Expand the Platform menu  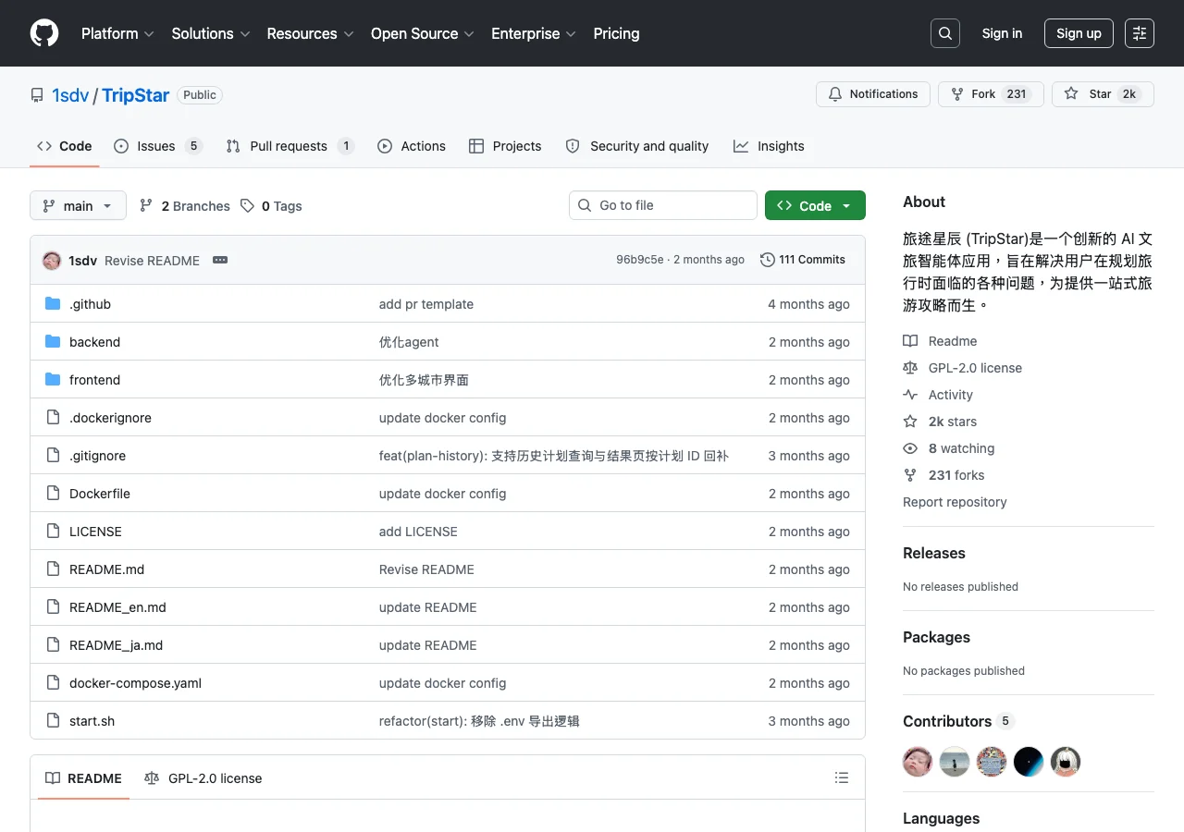coord(117,33)
